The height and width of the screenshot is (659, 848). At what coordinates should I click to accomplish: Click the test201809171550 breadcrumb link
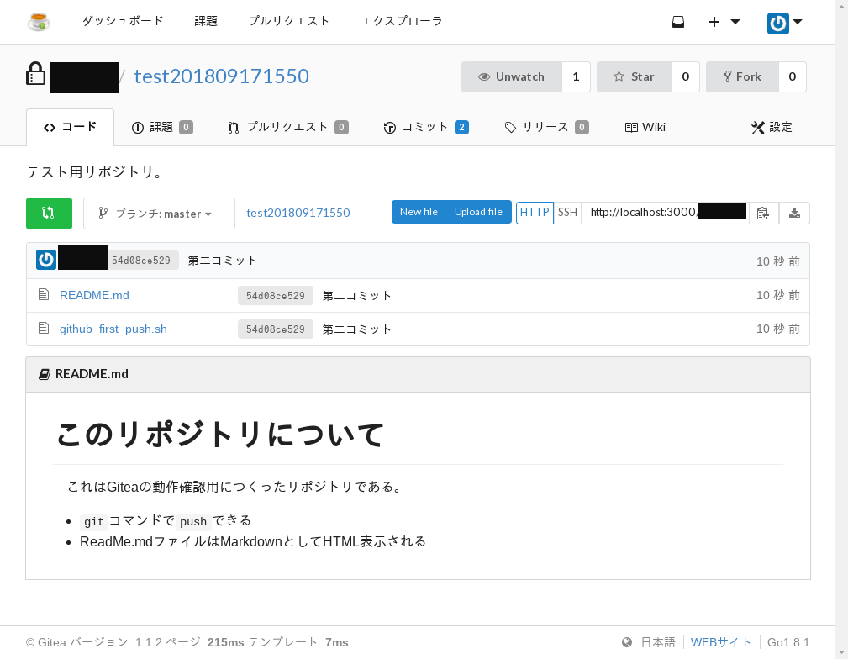[298, 213]
